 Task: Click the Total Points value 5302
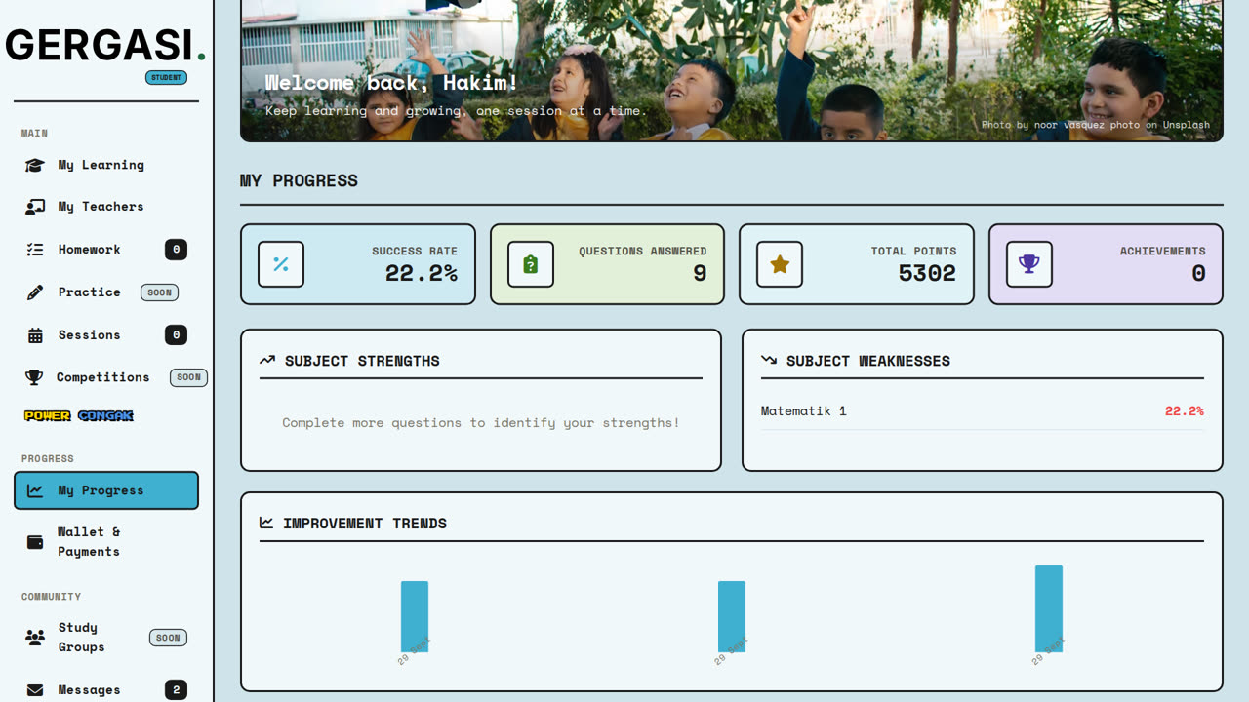coord(927,273)
